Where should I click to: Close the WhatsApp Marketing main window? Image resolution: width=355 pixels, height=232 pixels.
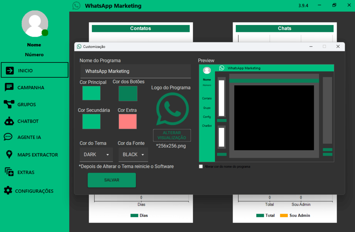click(x=349, y=5)
